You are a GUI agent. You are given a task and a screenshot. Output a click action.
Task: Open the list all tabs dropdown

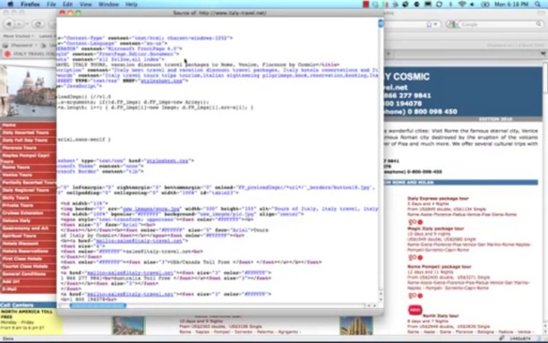543,53
